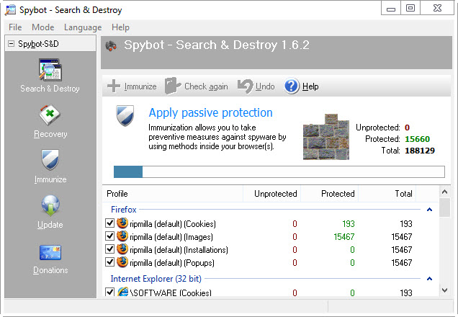458x317 pixels.
Task: Click the immunization progress bar
Action: (x=278, y=171)
